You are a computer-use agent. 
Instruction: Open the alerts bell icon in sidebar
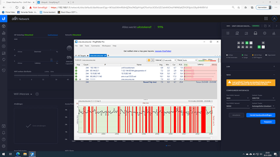pos(4,133)
